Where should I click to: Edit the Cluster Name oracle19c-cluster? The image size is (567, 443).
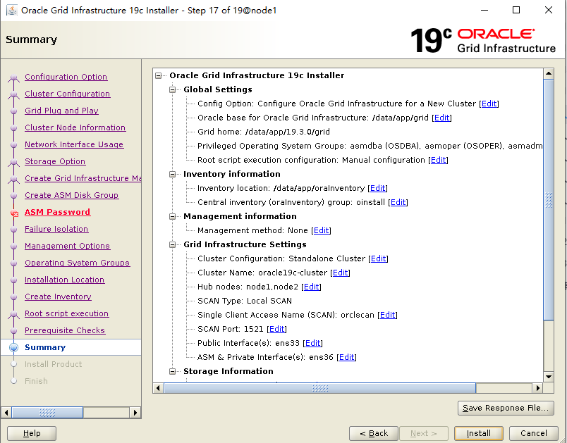[341, 273]
